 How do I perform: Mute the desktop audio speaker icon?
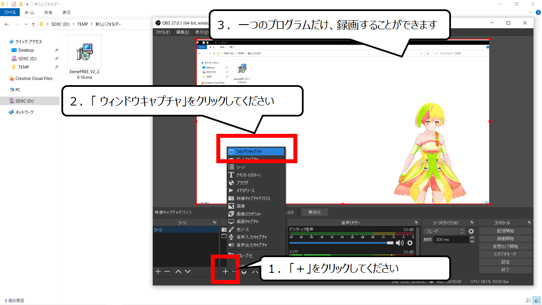click(400, 243)
